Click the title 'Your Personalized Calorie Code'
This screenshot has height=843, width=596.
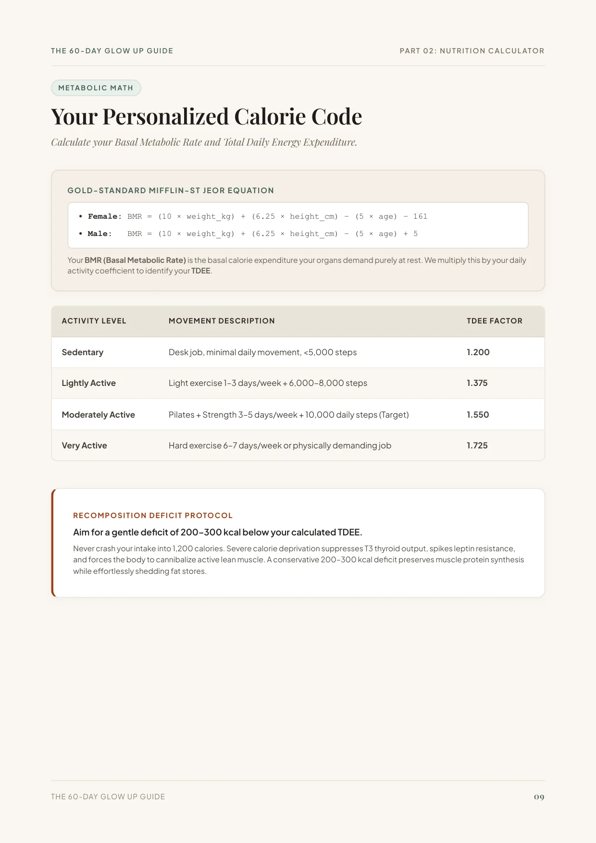click(x=206, y=117)
